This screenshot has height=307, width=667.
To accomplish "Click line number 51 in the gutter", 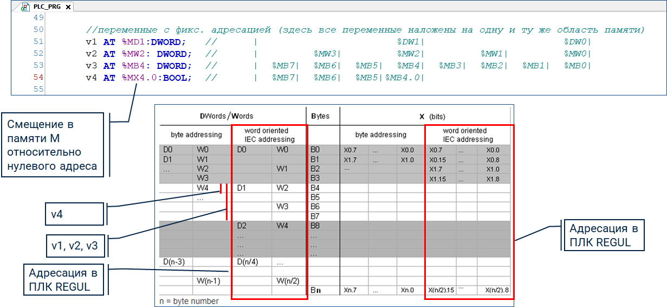I will (38, 42).
